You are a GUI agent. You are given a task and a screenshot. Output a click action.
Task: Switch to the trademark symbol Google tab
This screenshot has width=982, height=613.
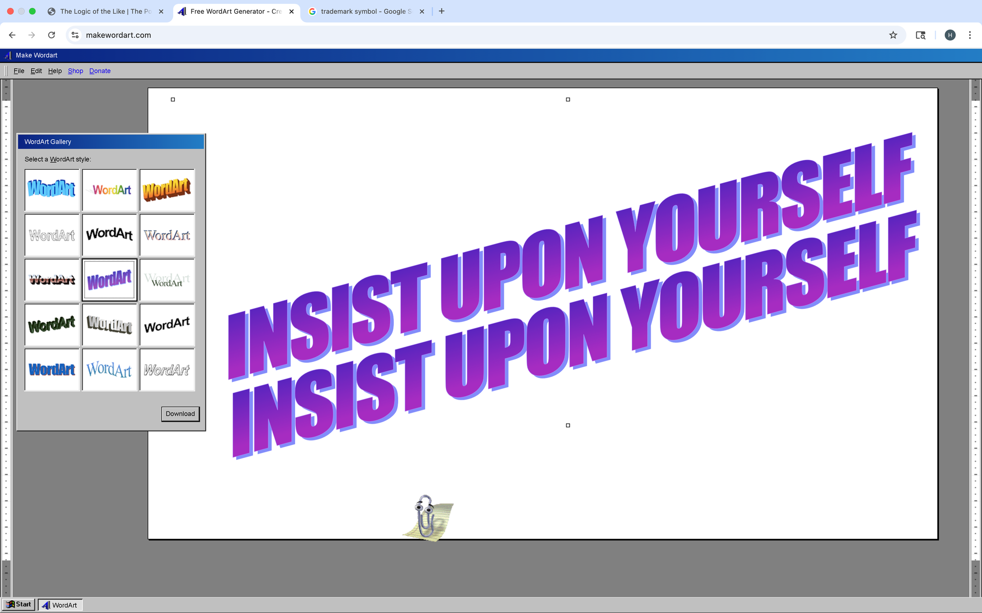click(x=366, y=11)
